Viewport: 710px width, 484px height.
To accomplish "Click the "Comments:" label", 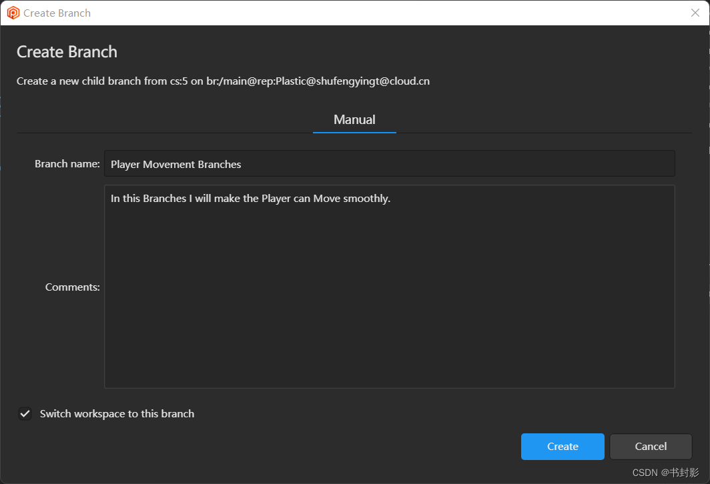I will point(72,287).
